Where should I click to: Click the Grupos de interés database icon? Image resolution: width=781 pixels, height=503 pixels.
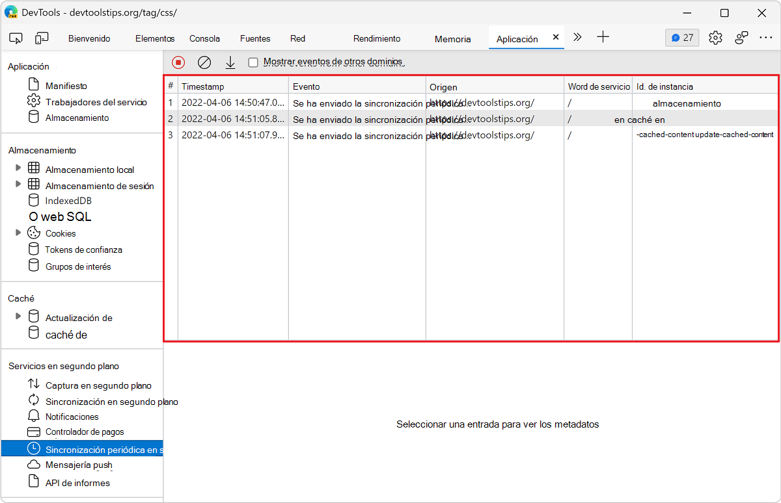click(x=34, y=266)
